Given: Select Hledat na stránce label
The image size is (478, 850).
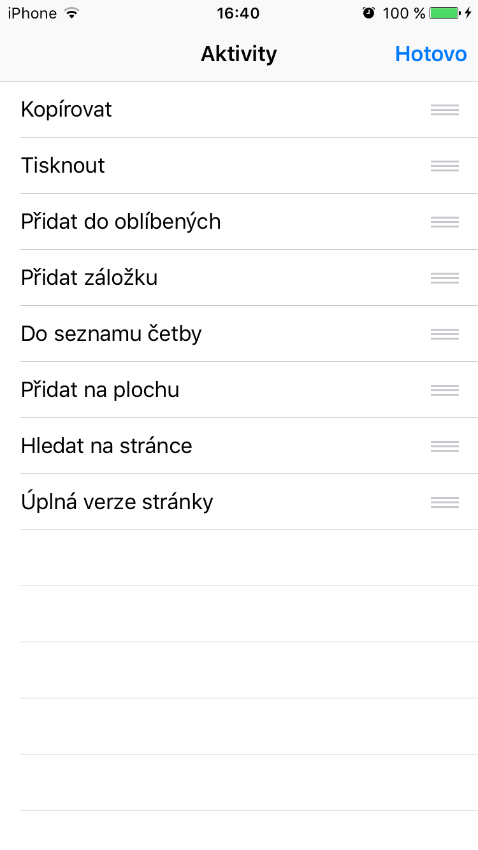Looking at the screenshot, I should point(106,446).
